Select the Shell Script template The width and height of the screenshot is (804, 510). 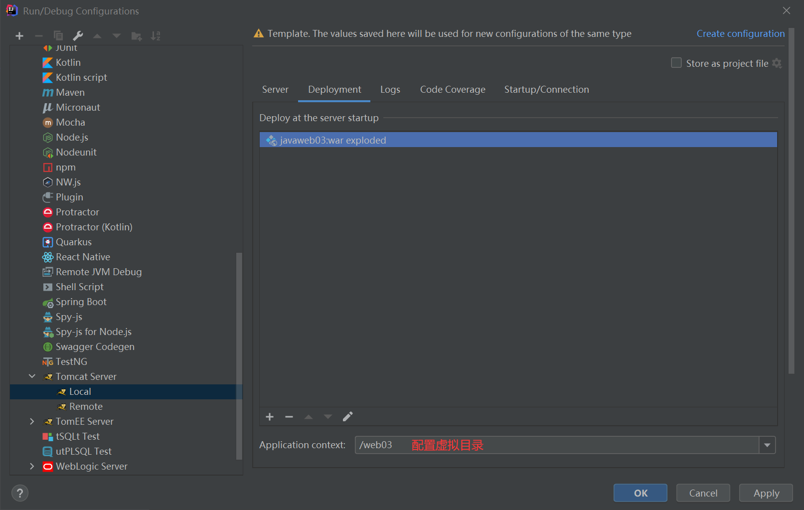pos(126,287)
